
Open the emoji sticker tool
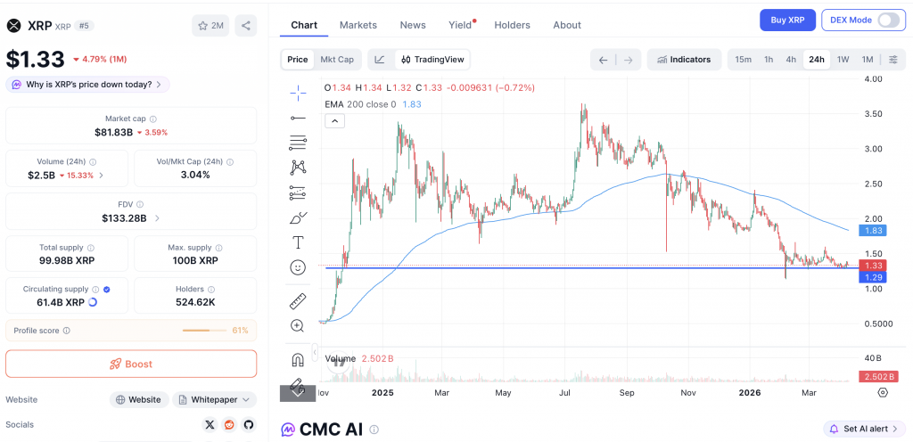(298, 267)
